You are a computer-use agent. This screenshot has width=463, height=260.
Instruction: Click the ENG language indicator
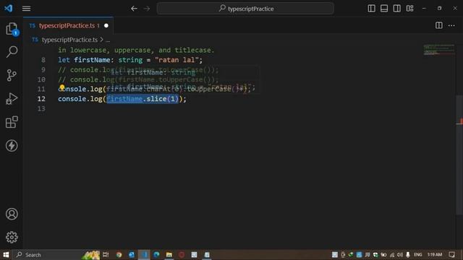(418, 255)
